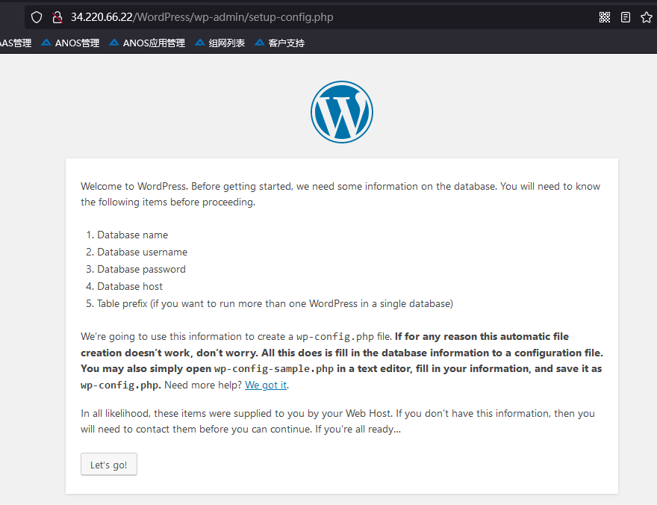Click the "Database host" list item
Screen dimensions: 657x505
click(130, 287)
